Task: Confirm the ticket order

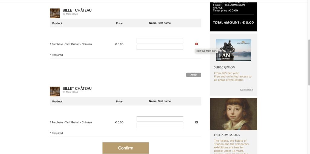Action: point(125,148)
